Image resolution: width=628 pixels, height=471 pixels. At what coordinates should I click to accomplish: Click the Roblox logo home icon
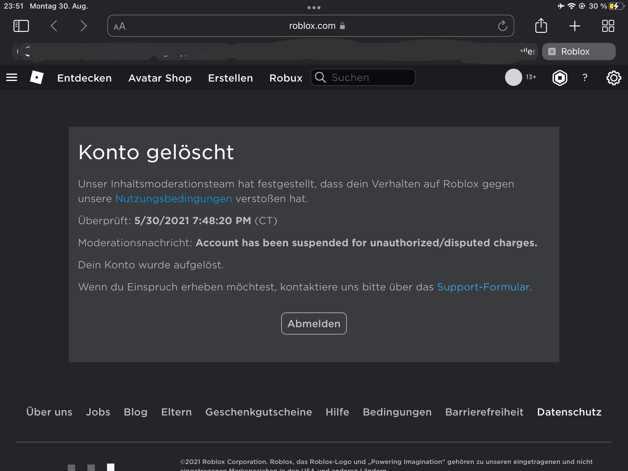click(x=37, y=77)
